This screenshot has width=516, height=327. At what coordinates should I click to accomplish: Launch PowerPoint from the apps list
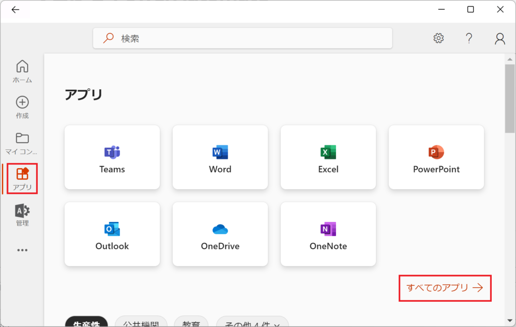[436, 157]
